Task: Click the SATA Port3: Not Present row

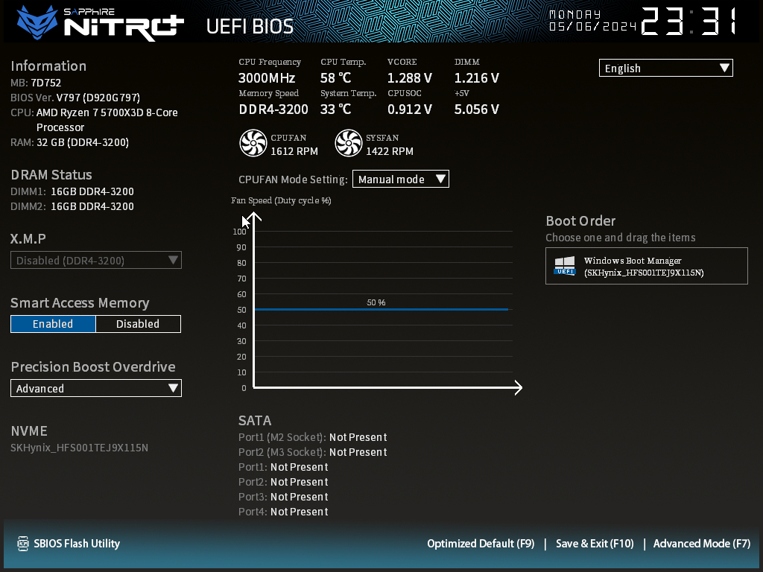Action: [x=283, y=497]
